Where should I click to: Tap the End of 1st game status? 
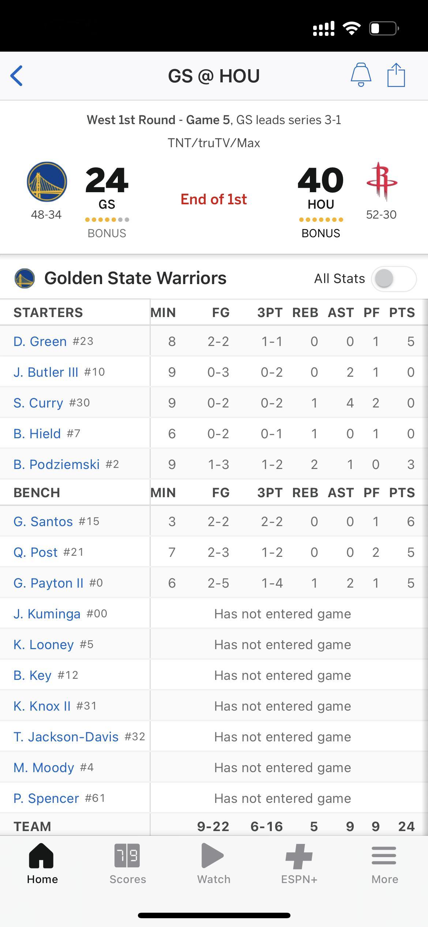(214, 199)
